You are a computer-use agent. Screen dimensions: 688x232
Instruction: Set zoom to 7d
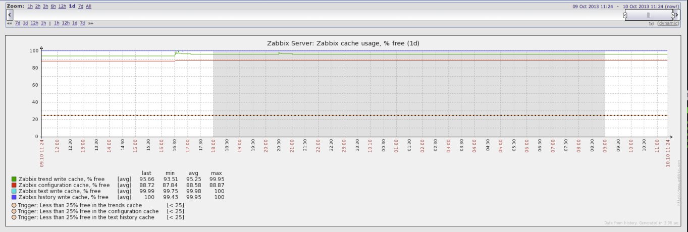pyautogui.click(x=81, y=6)
